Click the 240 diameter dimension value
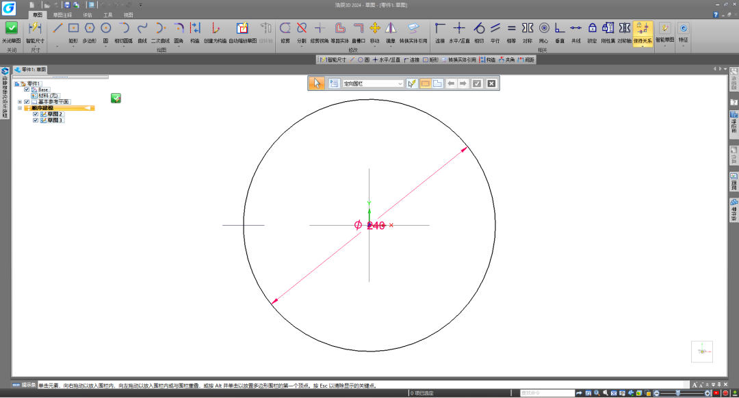 [x=376, y=226]
